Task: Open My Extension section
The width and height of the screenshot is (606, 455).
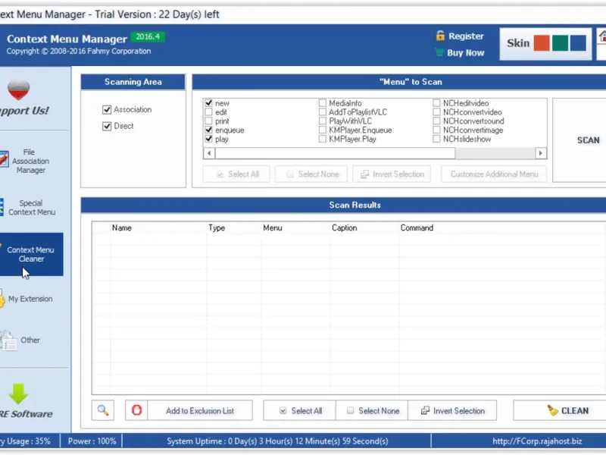Action: [30, 299]
